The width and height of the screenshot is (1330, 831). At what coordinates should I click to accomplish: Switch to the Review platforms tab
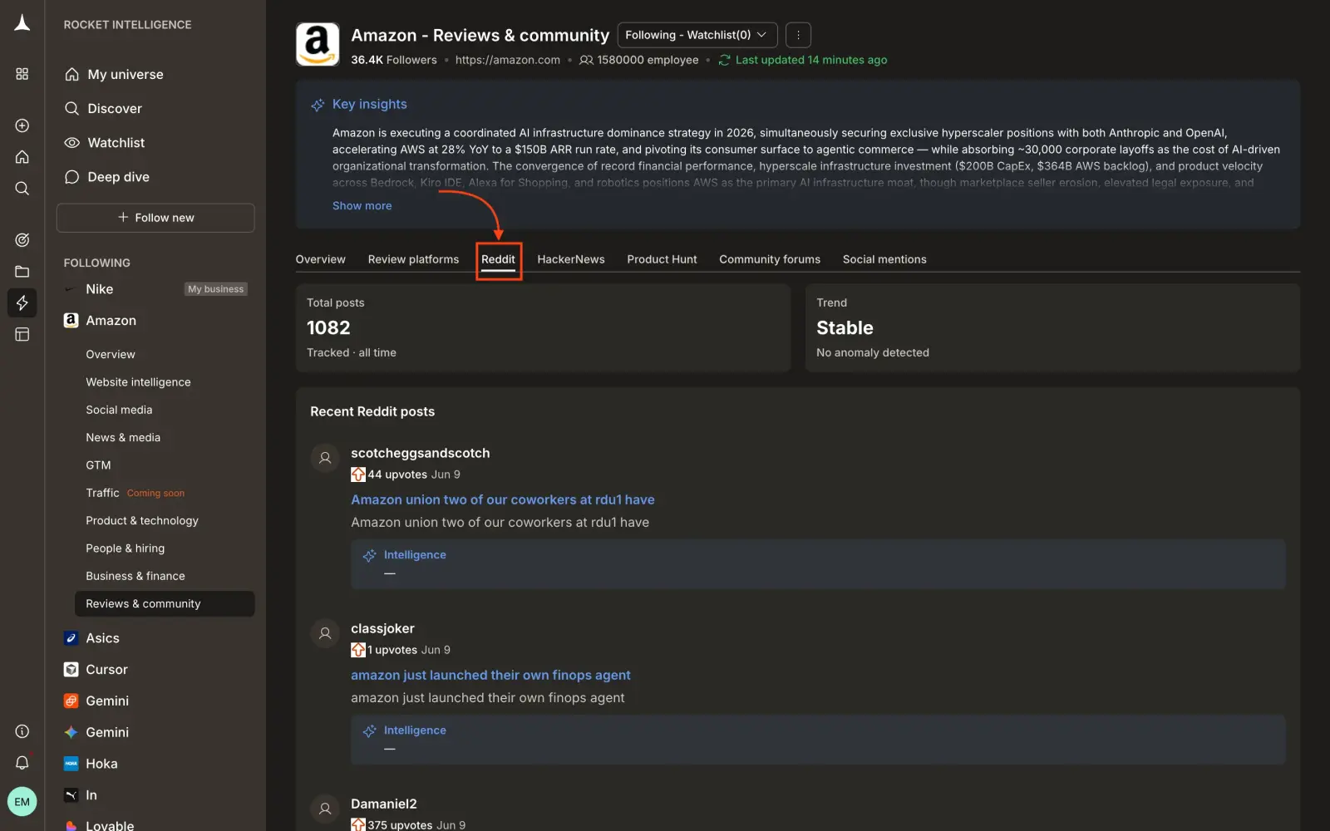pos(413,259)
